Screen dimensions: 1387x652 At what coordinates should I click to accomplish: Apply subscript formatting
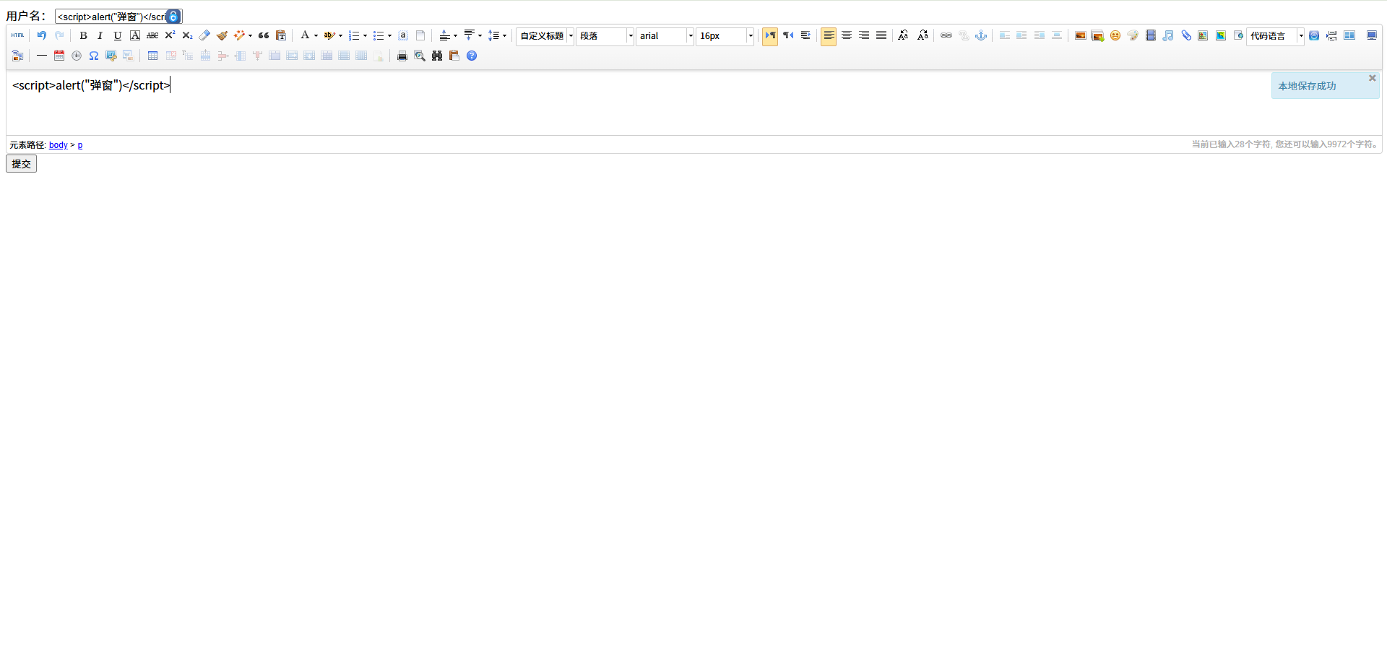pos(187,35)
